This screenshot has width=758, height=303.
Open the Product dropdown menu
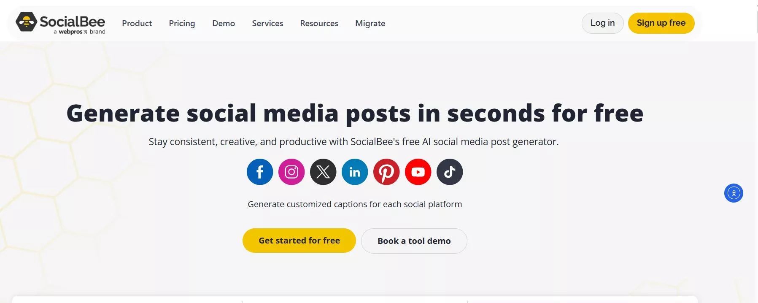(137, 23)
